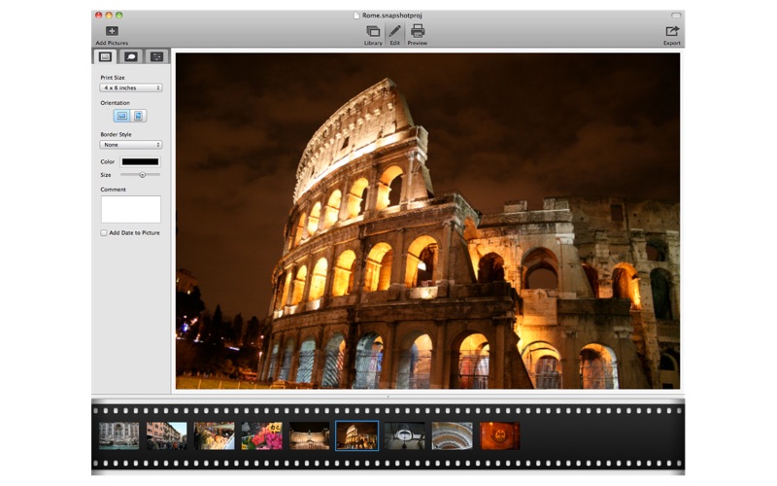Choose landscape orientation
The height and width of the screenshot is (486, 777).
122,116
